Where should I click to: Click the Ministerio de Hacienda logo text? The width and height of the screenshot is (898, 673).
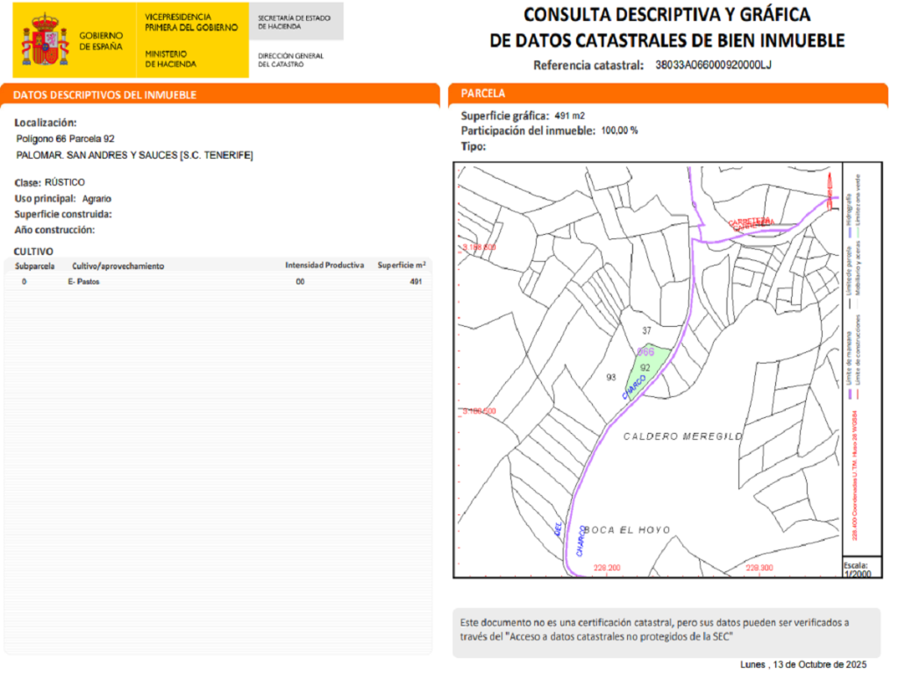(x=171, y=59)
